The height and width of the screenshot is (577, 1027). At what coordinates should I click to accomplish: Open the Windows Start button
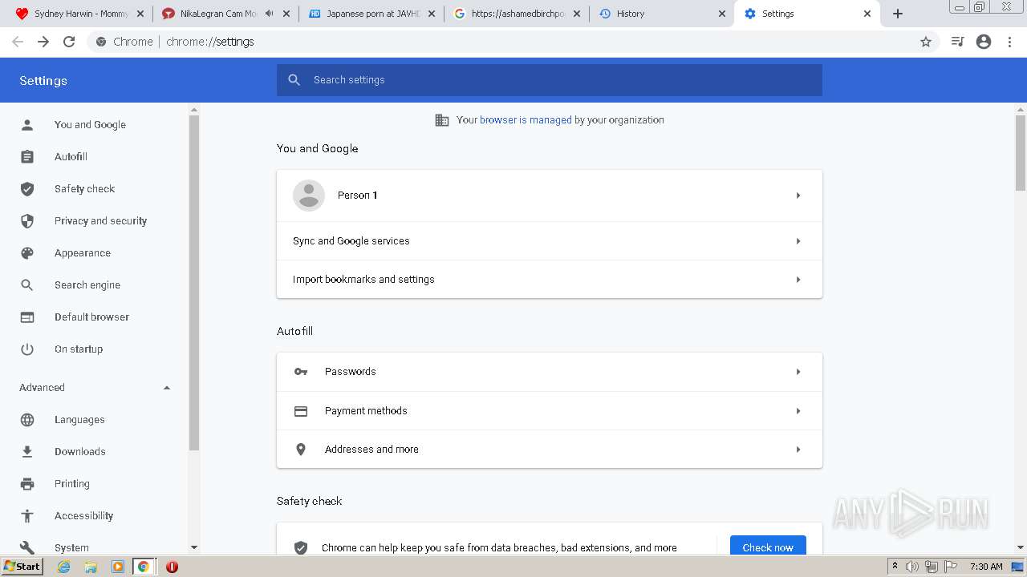coord(22,567)
